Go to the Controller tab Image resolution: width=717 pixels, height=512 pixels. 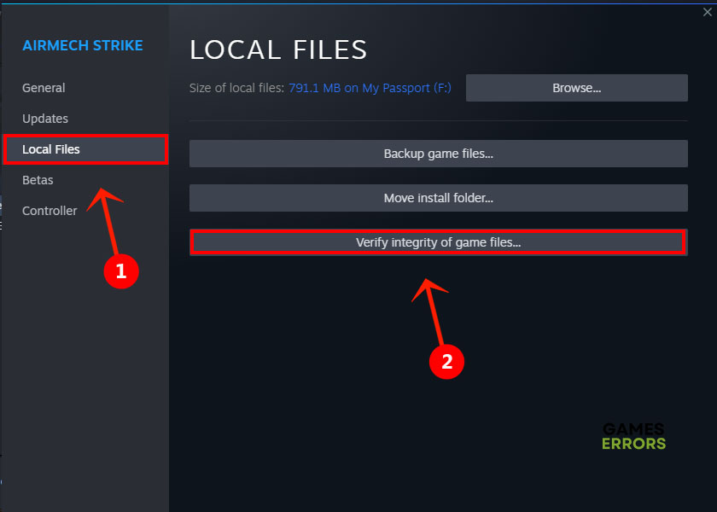50,211
